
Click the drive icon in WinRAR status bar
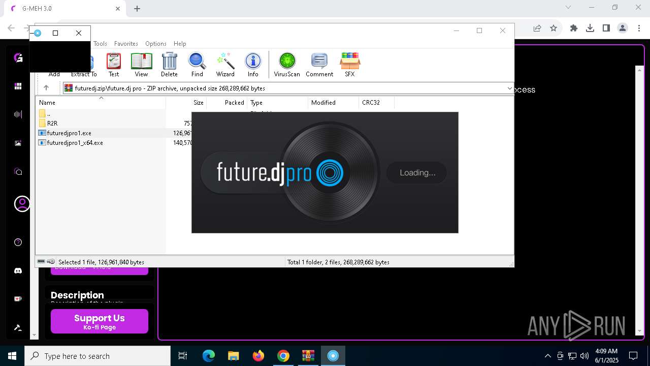pos(41,261)
